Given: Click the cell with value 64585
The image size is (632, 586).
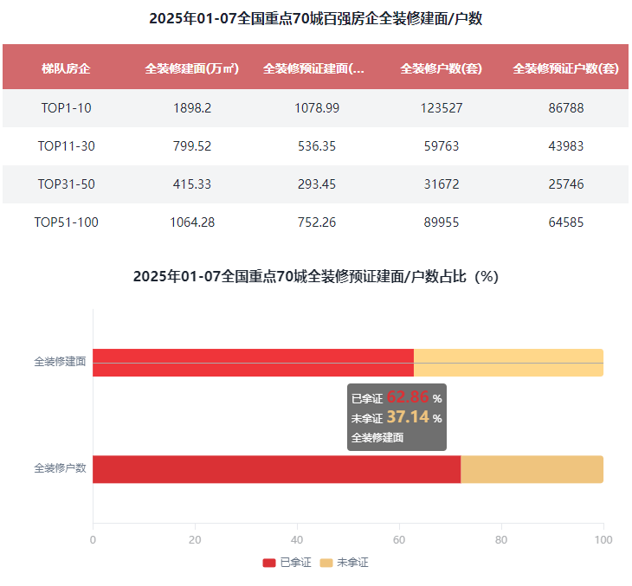Looking at the screenshot, I should [x=565, y=222].
